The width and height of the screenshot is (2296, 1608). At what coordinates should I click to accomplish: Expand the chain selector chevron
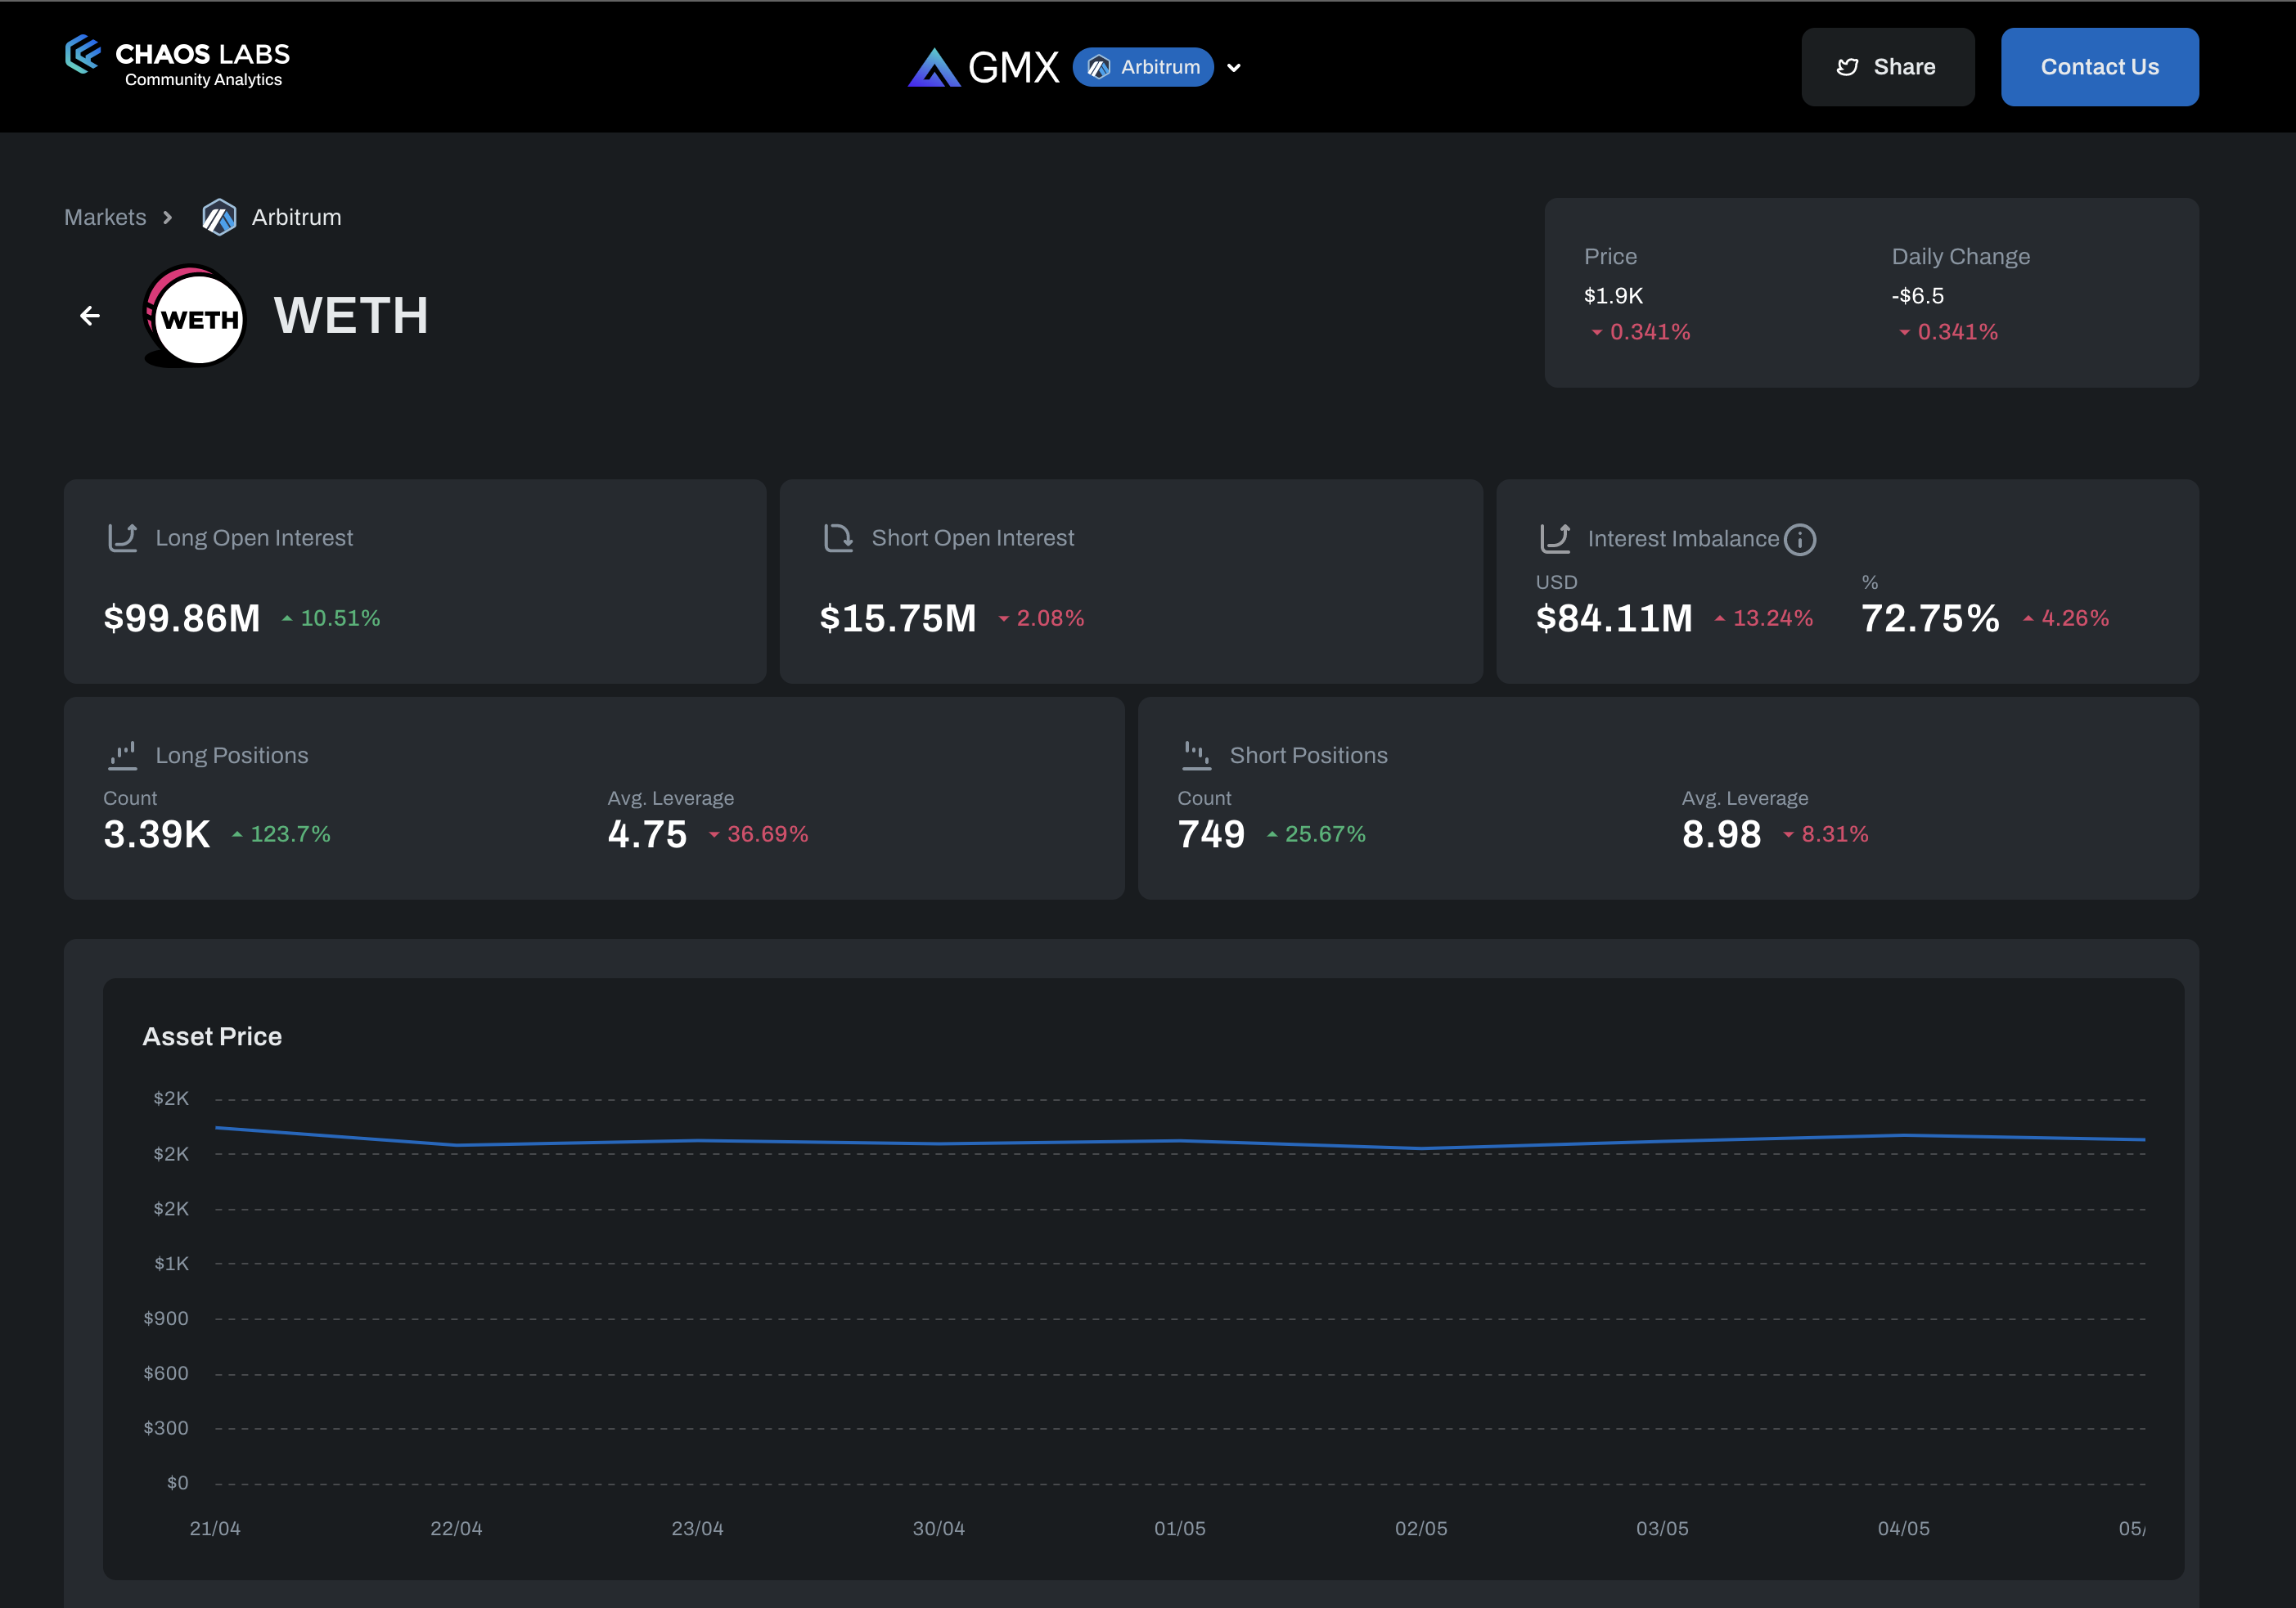(x=1234, y=68)
